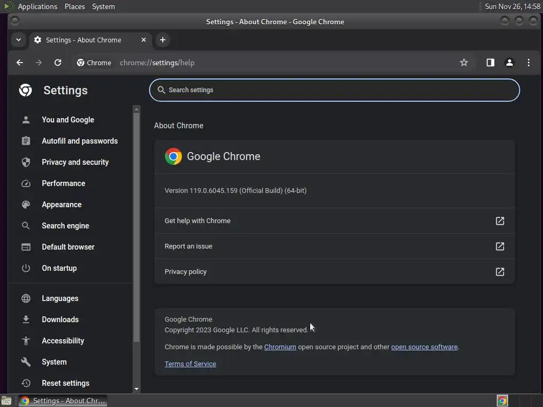Click the Reset settings history icon
This screenshot has width=543, height=407.
(x=26, y=383)
